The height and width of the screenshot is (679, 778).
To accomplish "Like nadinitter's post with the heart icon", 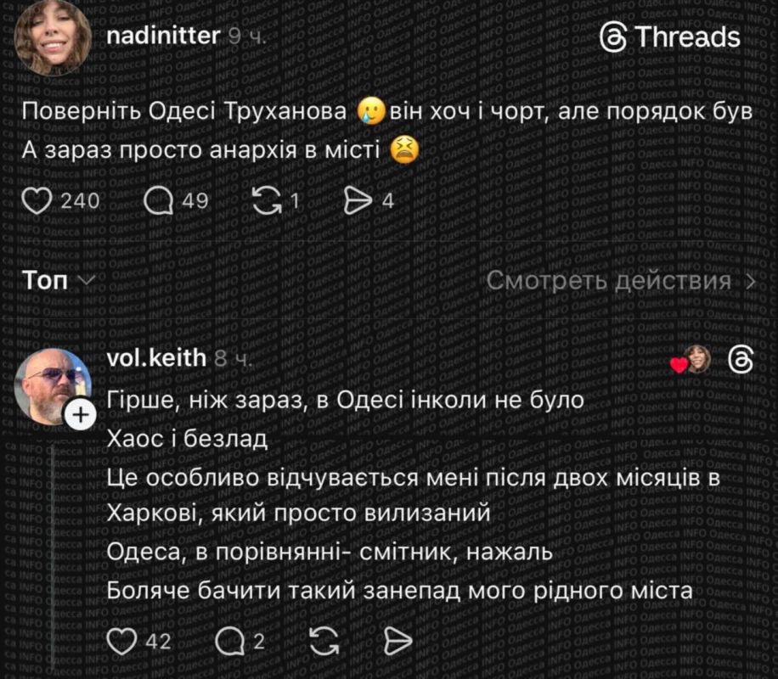I will click(37, 200).
